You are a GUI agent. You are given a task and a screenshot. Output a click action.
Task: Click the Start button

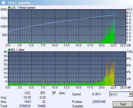pyautogui.click(x=123, y=104)
